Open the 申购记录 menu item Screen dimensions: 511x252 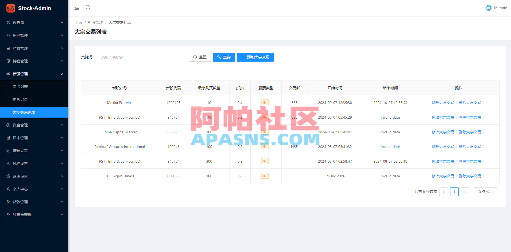tap(20, 99)
